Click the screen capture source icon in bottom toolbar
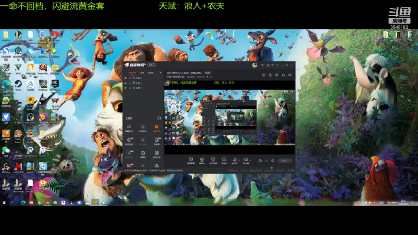Viewport: 418px width, 235px height. point(191,160)
